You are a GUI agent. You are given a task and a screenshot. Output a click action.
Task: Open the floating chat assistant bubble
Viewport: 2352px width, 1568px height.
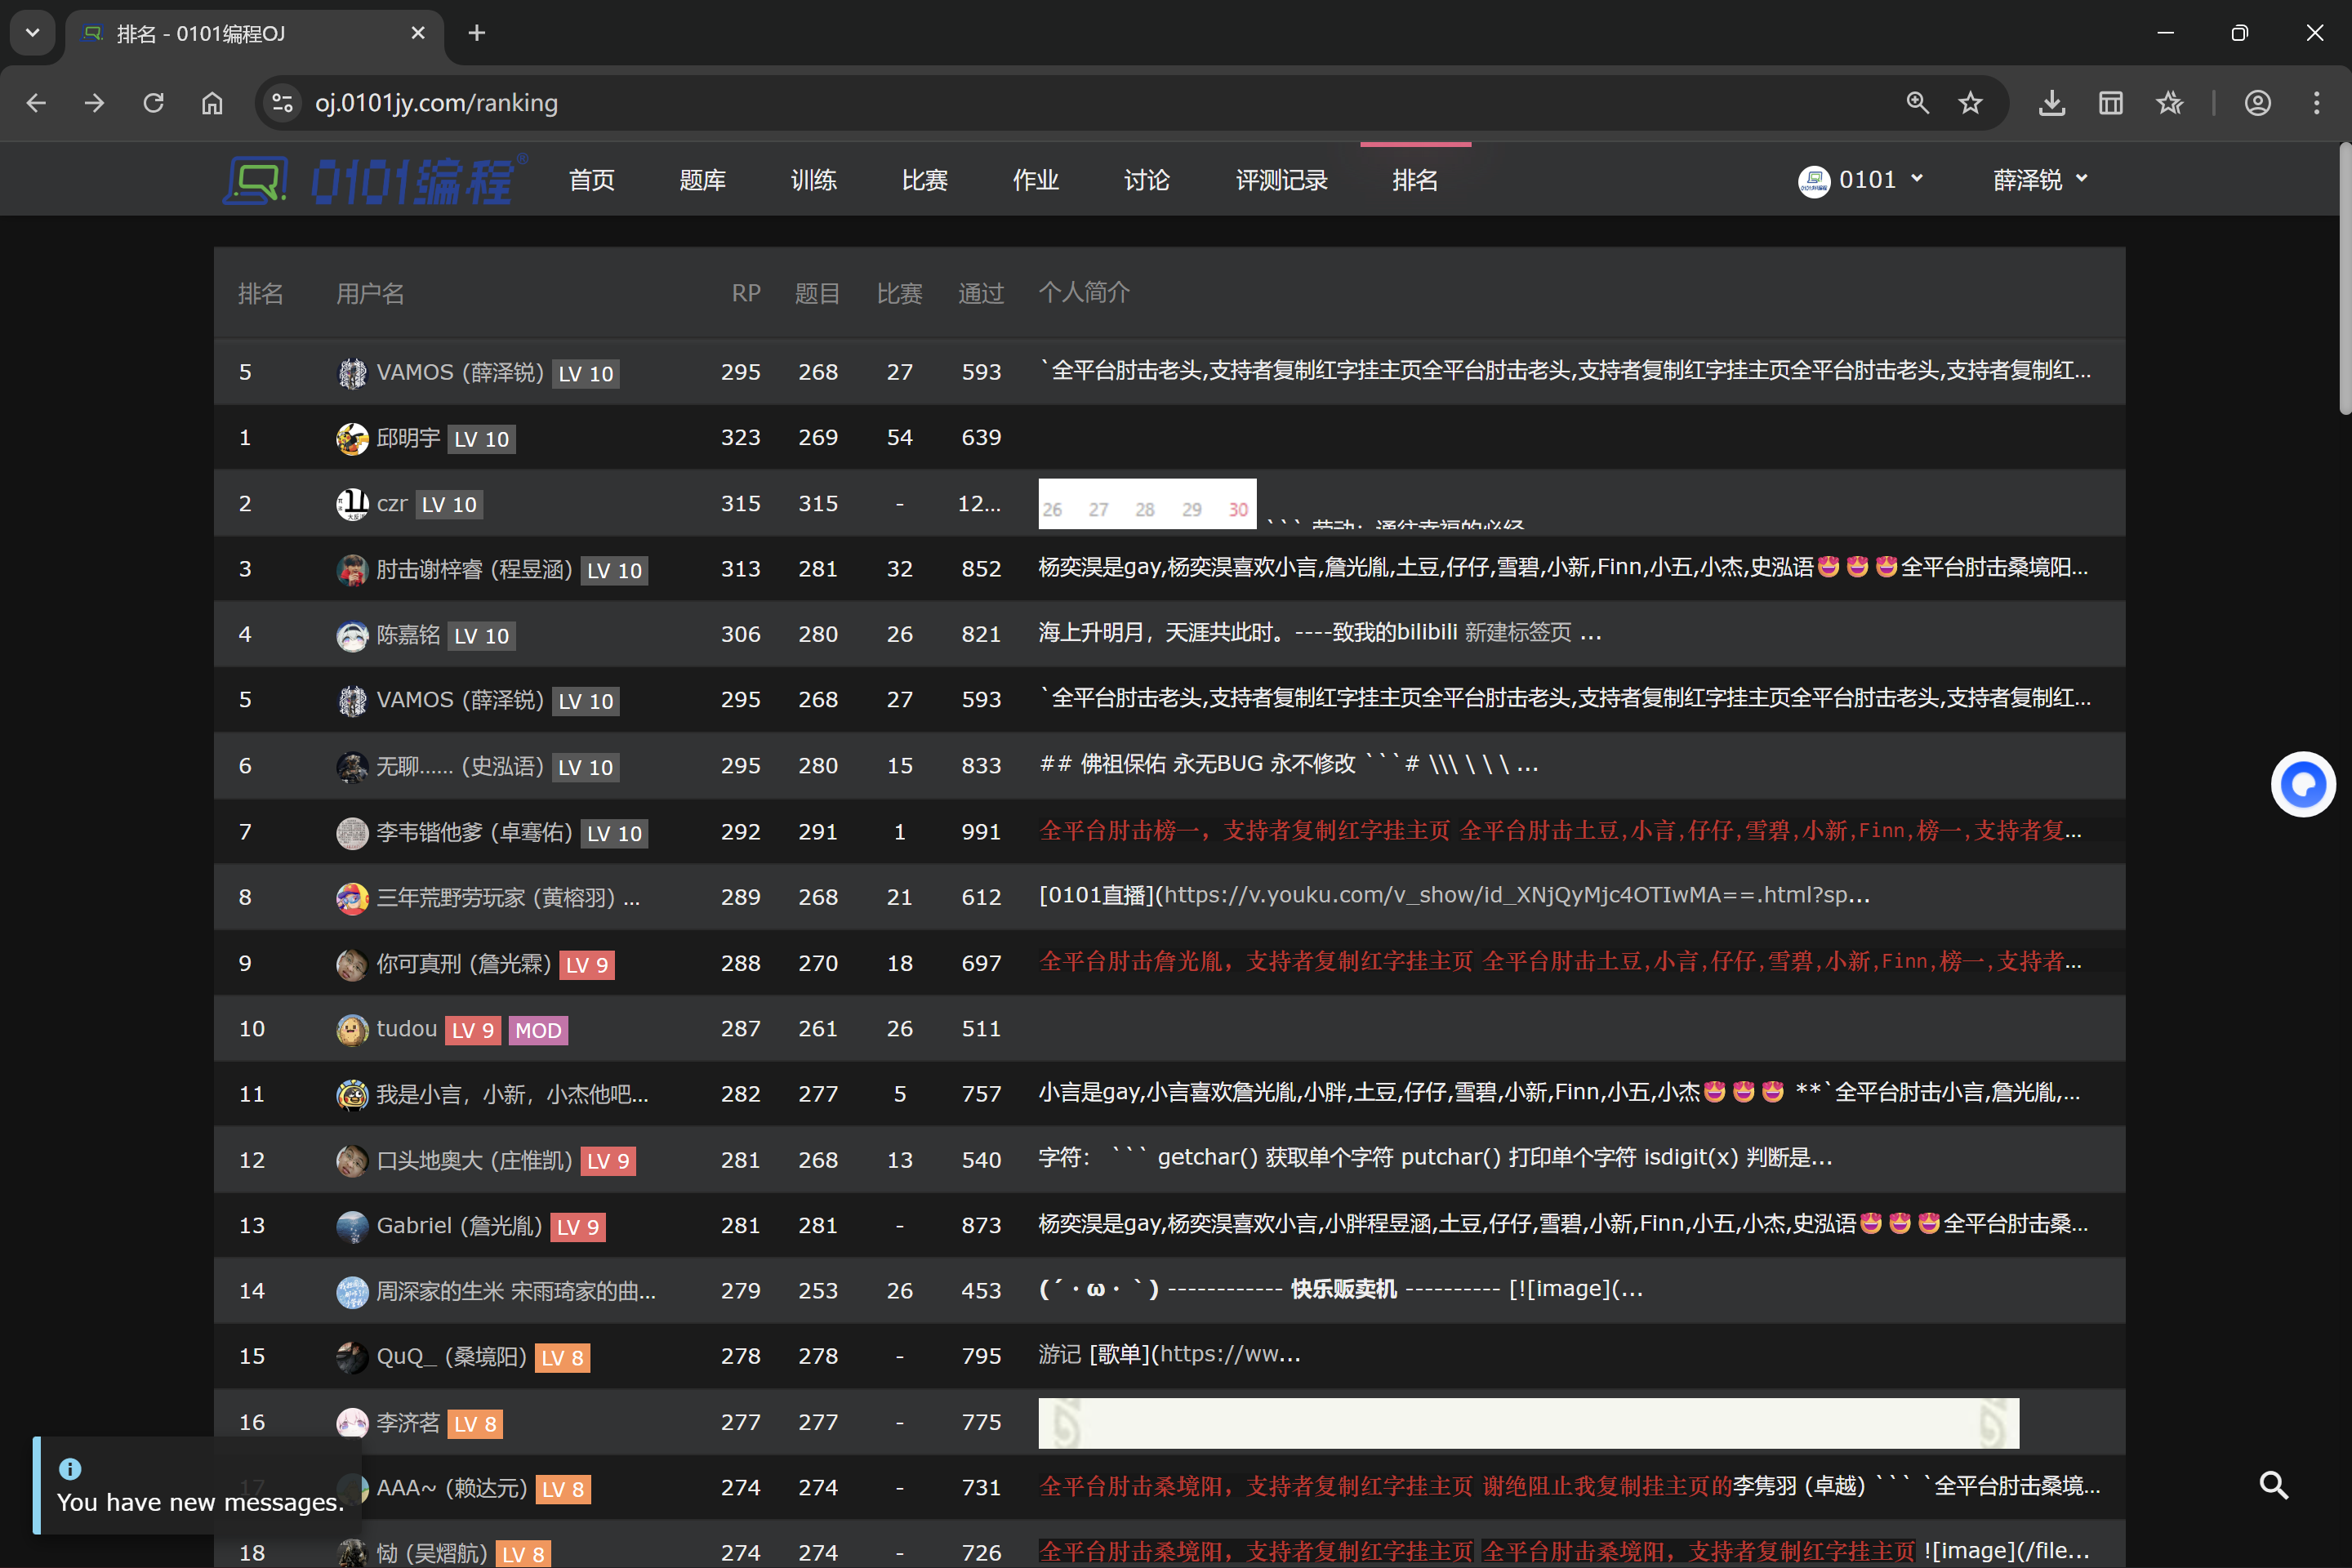pos(2302,784)
